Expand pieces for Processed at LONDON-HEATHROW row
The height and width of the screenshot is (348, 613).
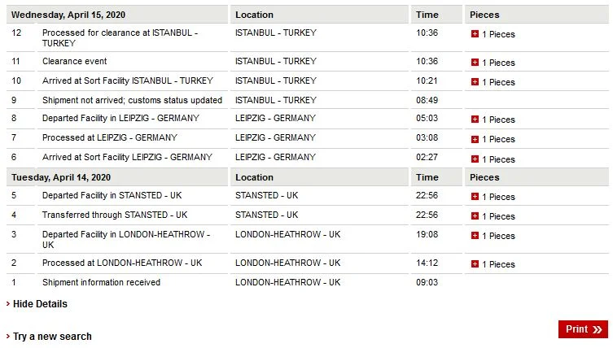click(475, 264)
